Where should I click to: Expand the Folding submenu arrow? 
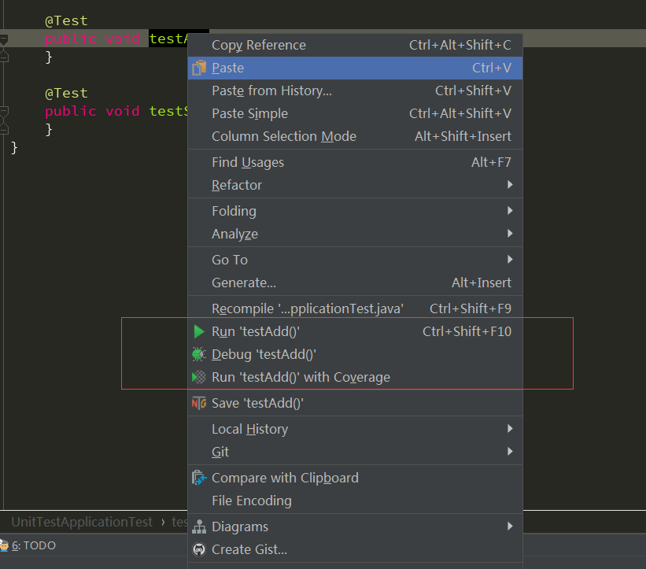click(x=510, y=211)
